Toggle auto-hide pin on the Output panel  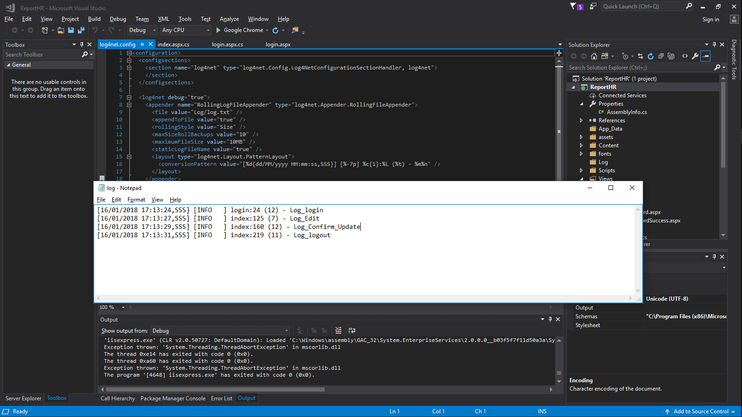(x=550, y=319)
